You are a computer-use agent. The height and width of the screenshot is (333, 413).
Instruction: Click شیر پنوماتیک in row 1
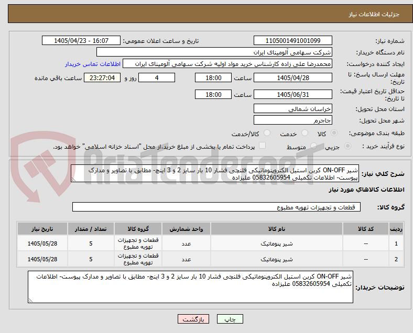pyautogui.click(x=277, y=243)
